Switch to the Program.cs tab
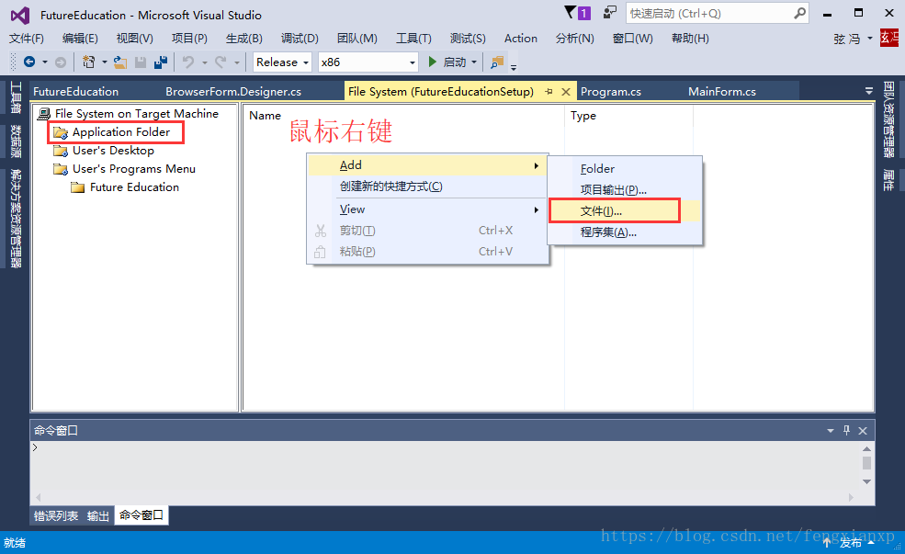The width and height of the screenshot is (905, 554). click(x=611, y=92)
